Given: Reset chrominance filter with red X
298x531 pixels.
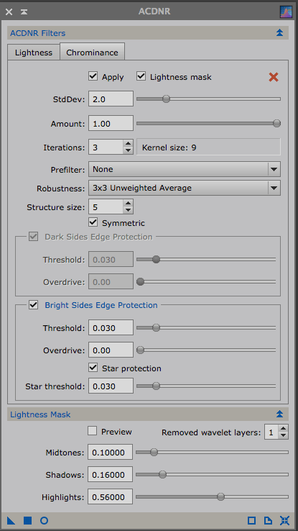Looking at the screenshot, I should coord(274,77).
